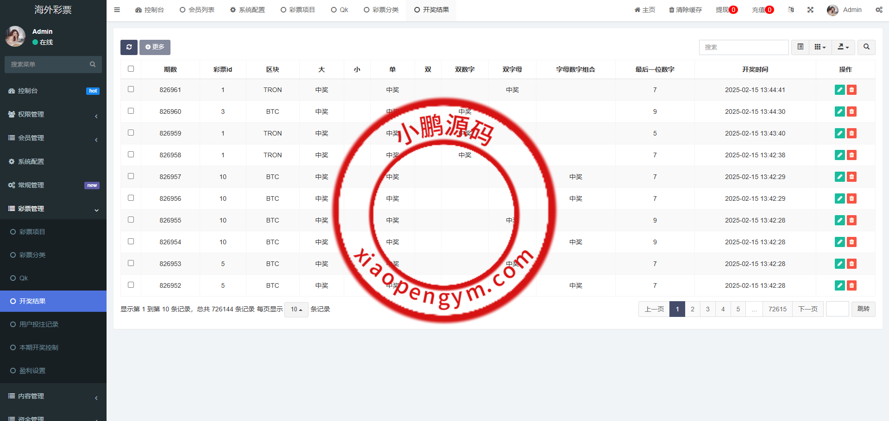Screen dimensions: 889x421
Task: Focus the page jump number field
Action: point(837,309)
